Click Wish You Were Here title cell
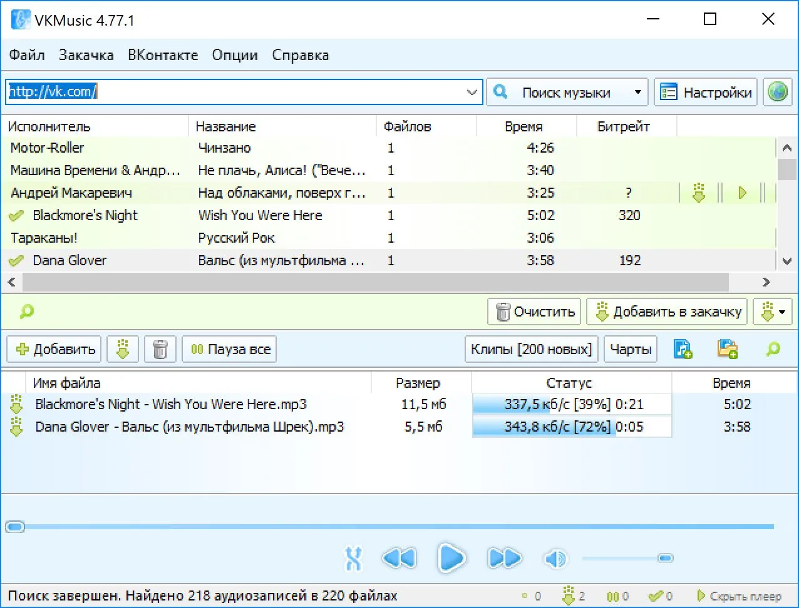This screenshot has width=799, height=608. [x=260, y=215]
